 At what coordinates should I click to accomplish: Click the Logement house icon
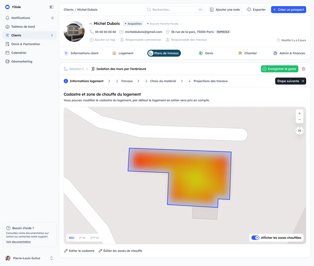tap(114, 53)
